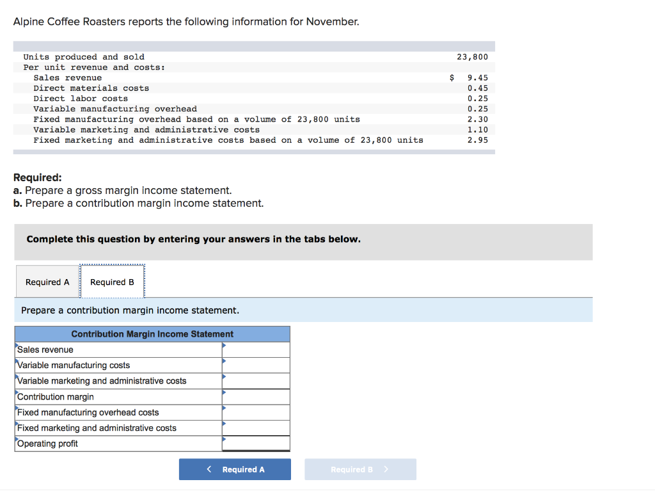Click the right chevron on Required B button
The image size is (655, 491).
pos(386,469)
